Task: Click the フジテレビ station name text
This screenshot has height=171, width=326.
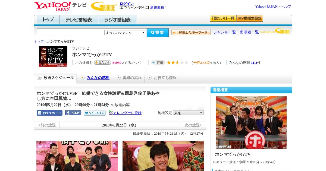Action: [x=81, y=48]
